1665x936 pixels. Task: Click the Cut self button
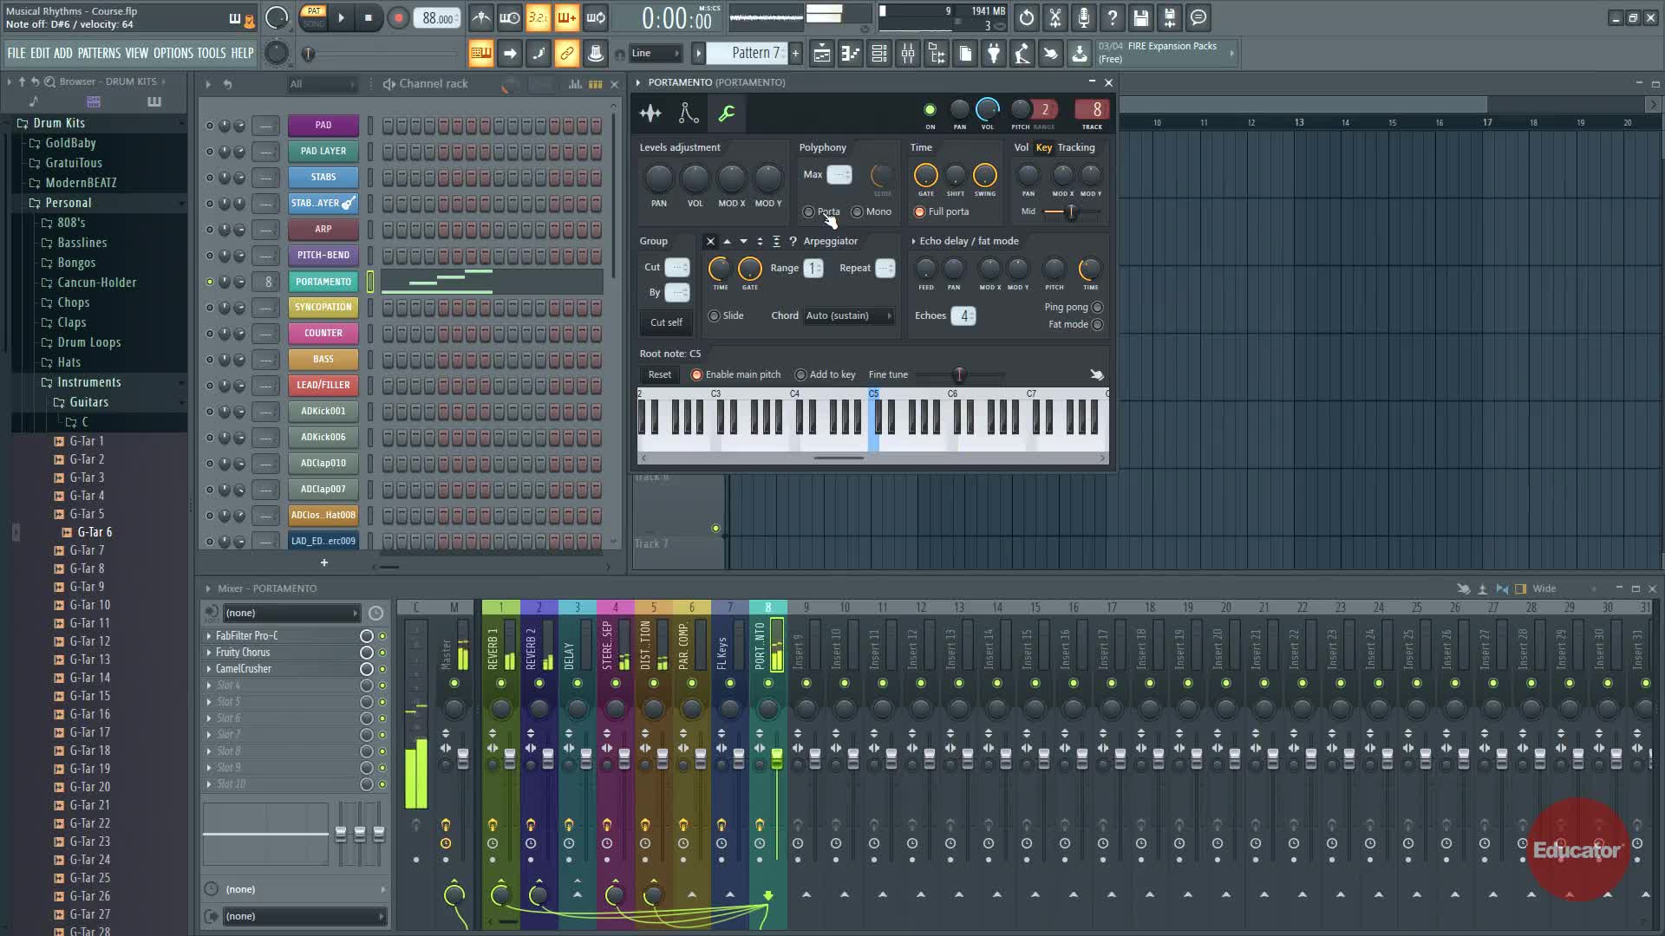click(666, 322)
